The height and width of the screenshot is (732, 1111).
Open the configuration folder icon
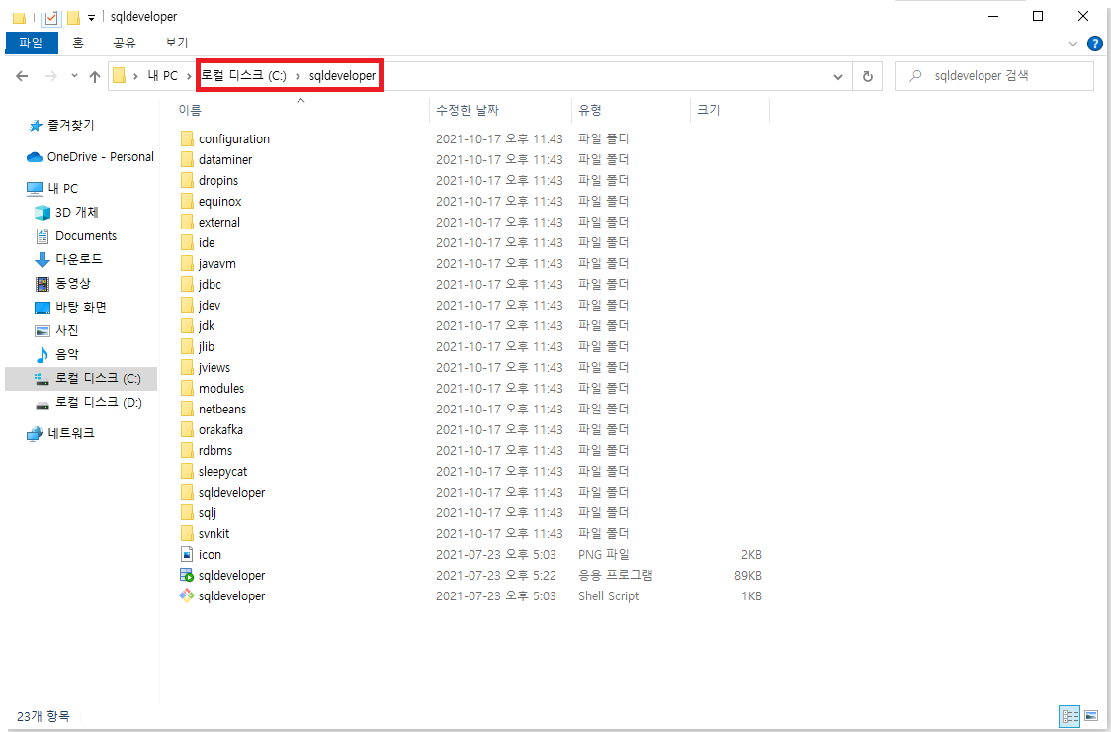[x=187, y=139]
